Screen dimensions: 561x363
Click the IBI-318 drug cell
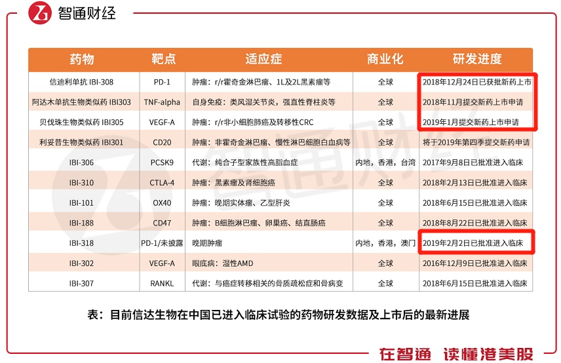coord(81,243)
